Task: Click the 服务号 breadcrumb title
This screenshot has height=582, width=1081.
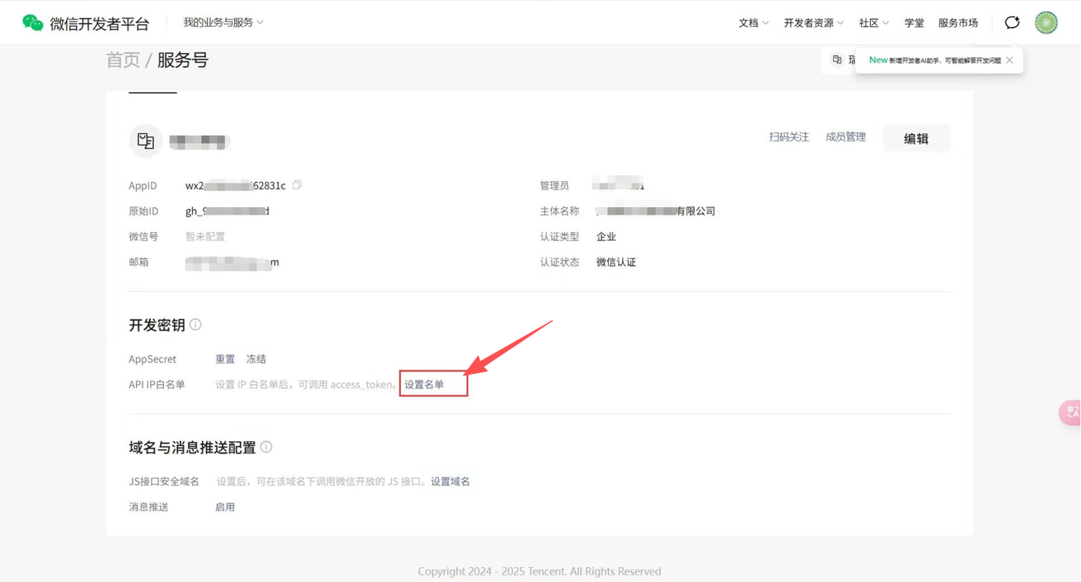Action: pos(183,60)
